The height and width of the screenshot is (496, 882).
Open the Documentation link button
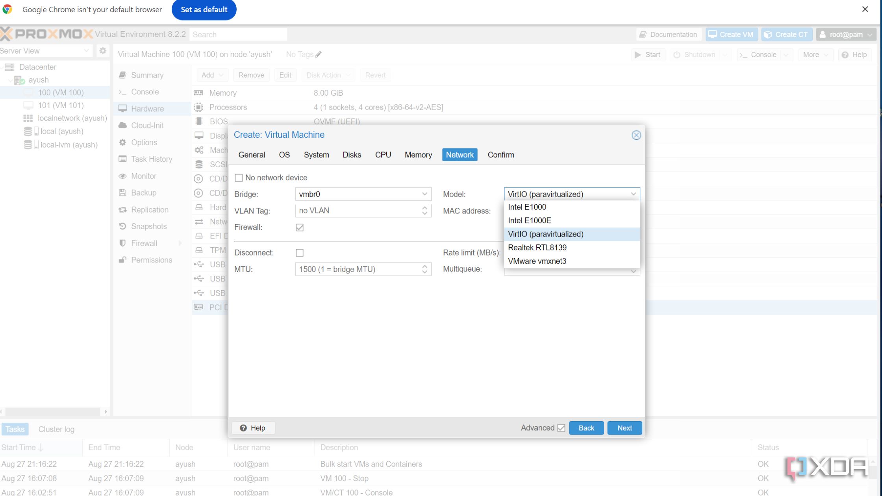[x=669, y=35]
